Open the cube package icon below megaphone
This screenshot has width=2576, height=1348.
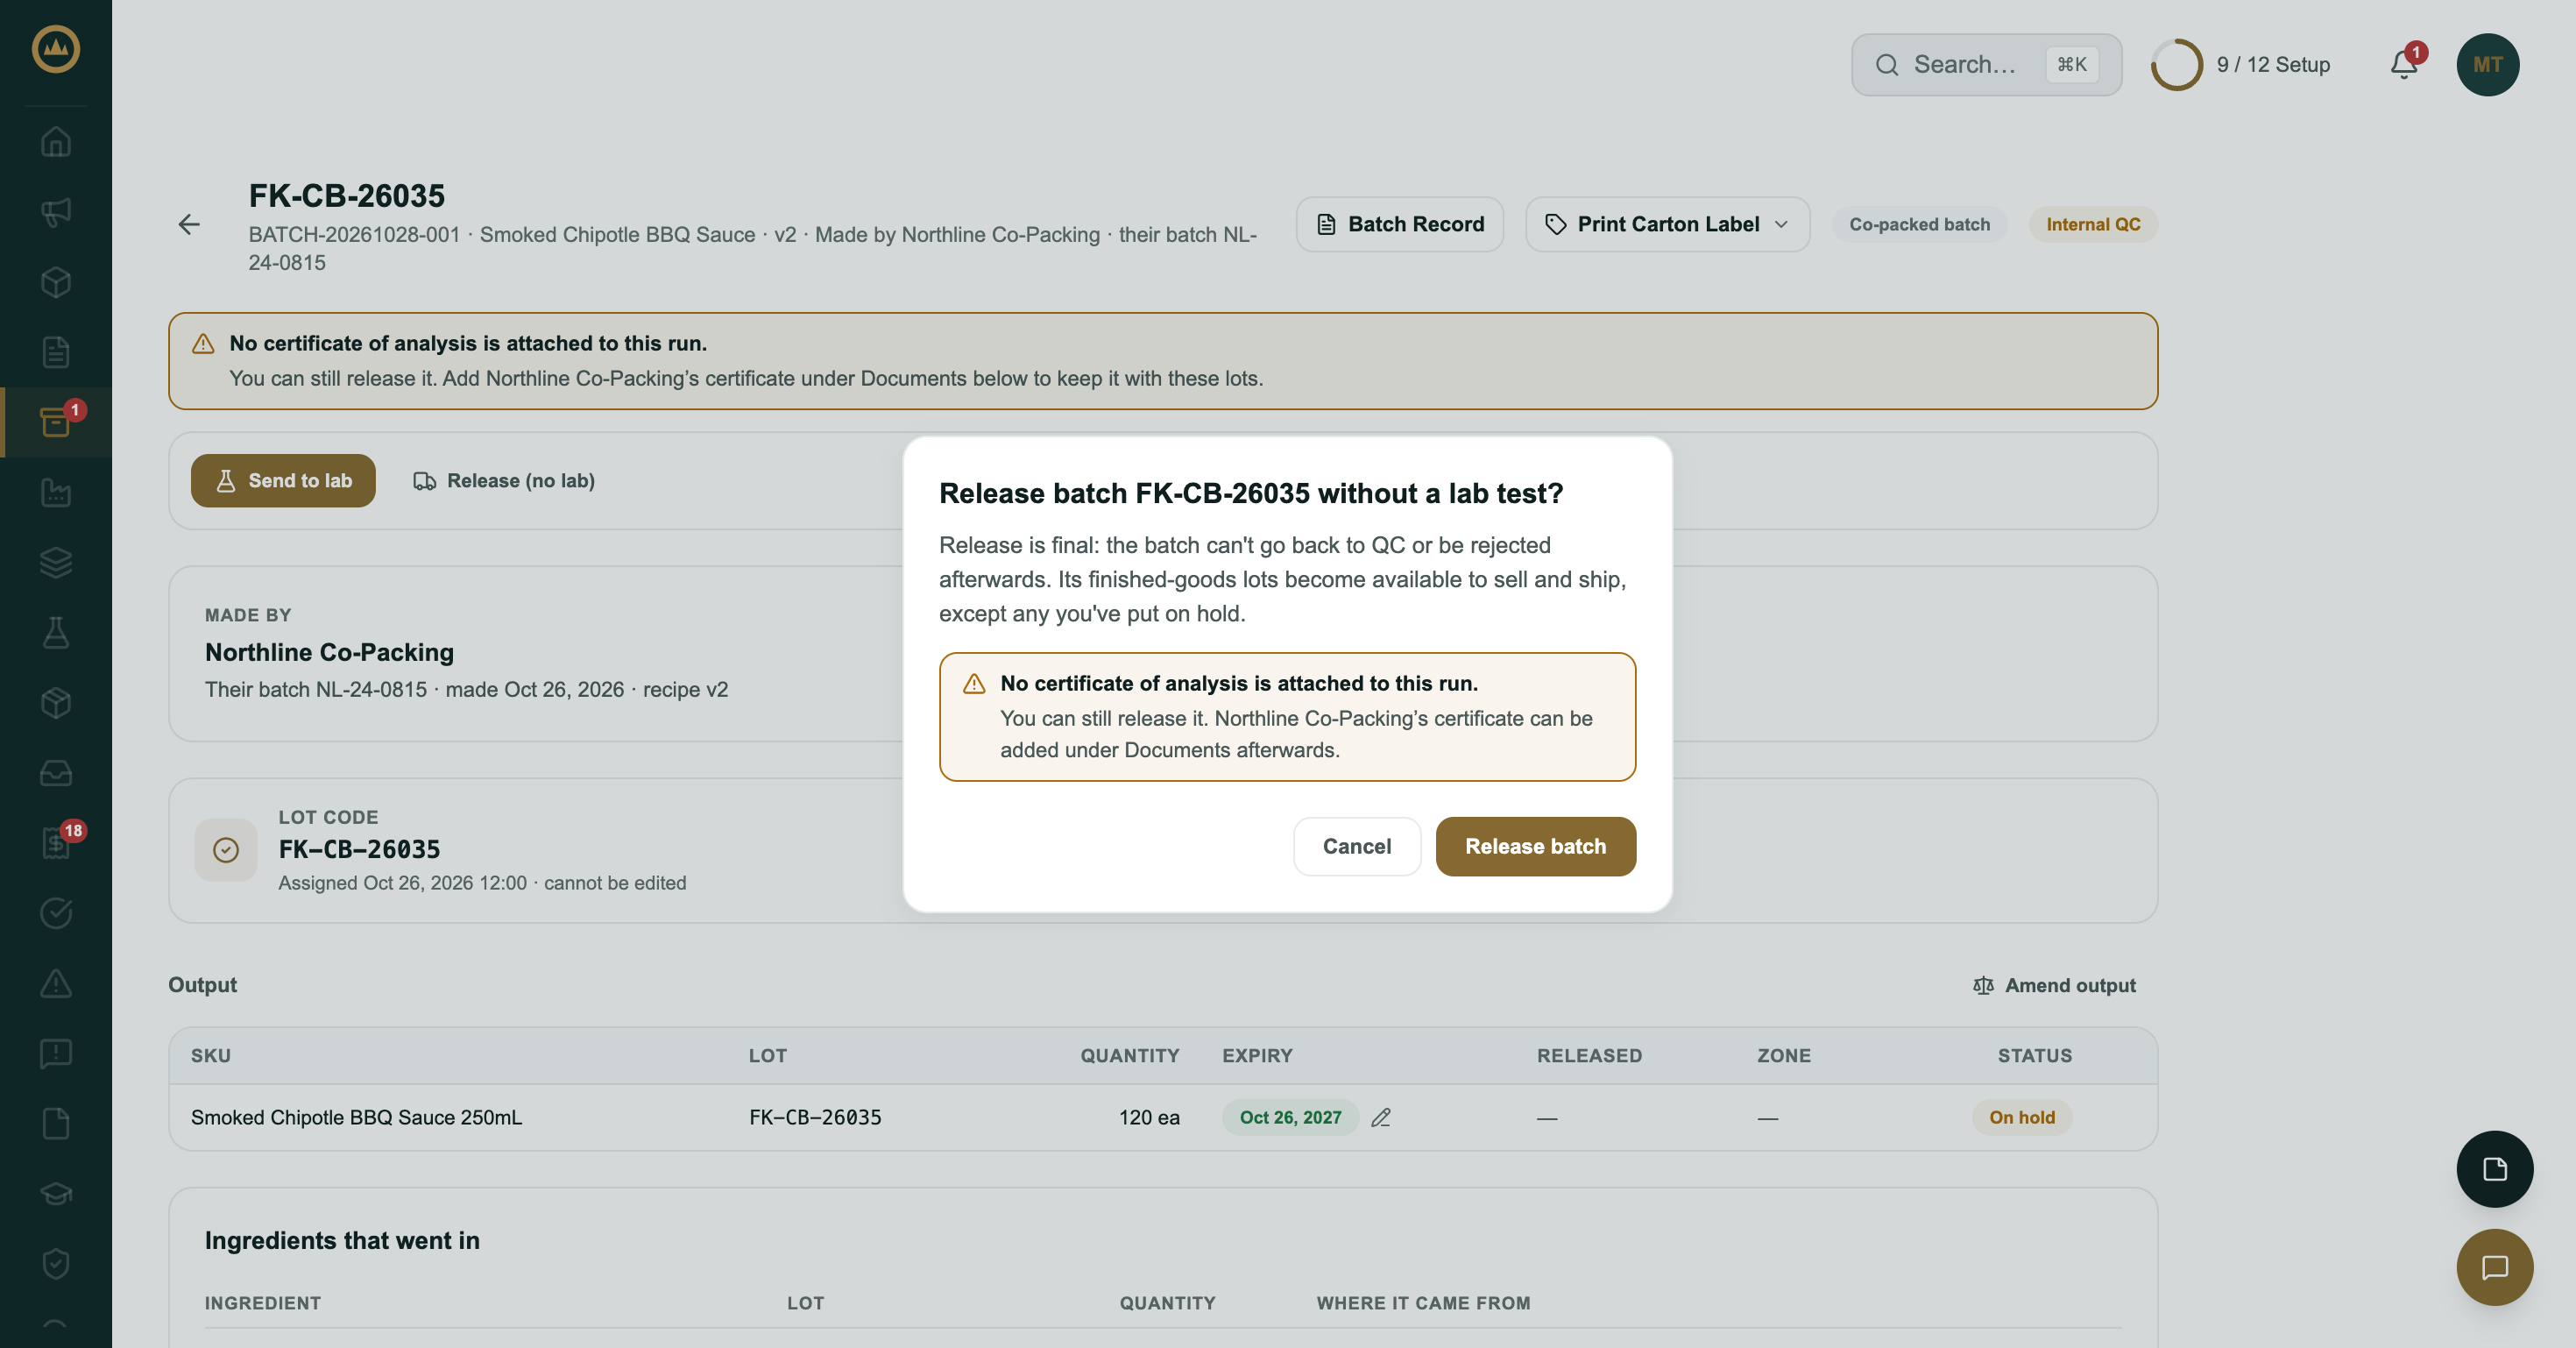(x=55, y=282)
